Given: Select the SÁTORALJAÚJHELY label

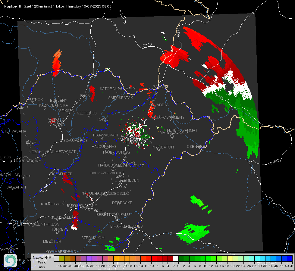Looking at the screenshot, I should pyautogui.click(x=118, y=89).
